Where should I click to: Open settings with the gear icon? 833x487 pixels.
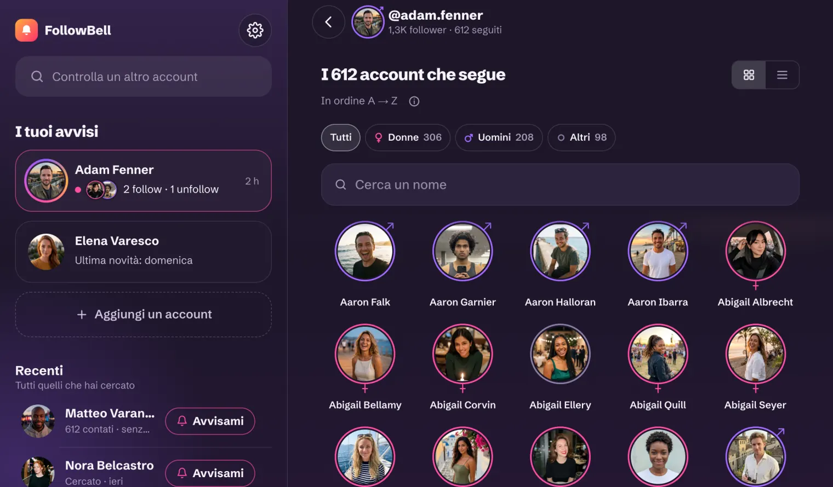(255, 30)
